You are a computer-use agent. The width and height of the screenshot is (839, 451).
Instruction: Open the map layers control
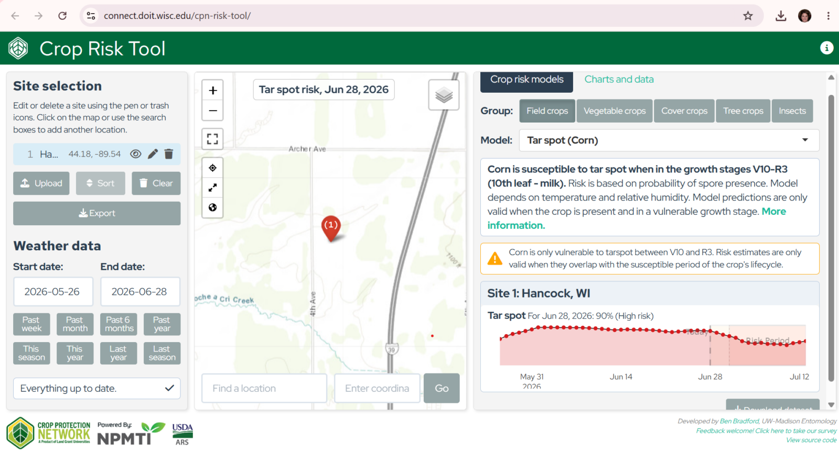click(x=444, y=95)
